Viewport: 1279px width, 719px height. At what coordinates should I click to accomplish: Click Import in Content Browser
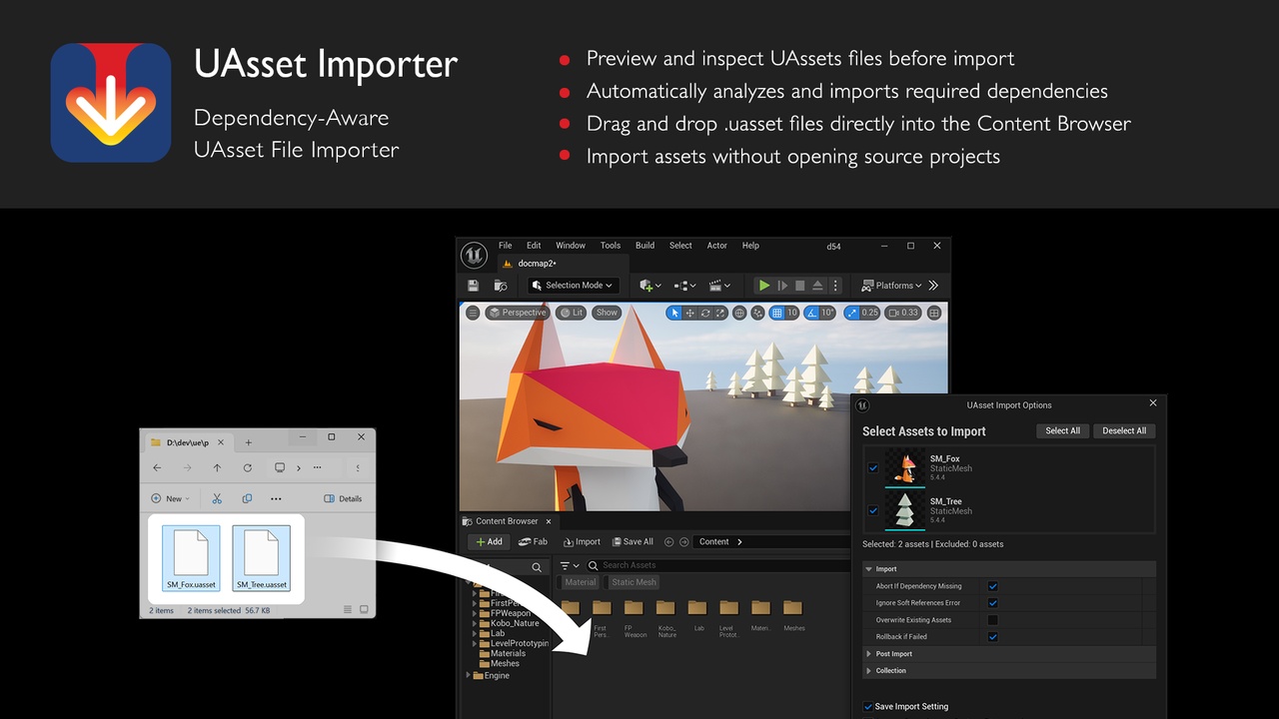coord(582,541)
